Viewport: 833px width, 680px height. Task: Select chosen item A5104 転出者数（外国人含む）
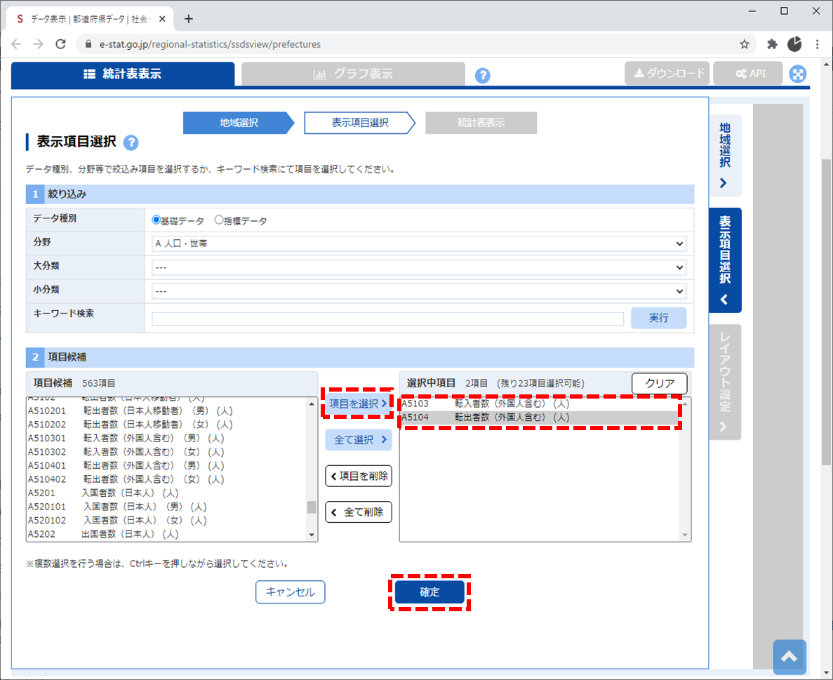[x=540, y=418]
